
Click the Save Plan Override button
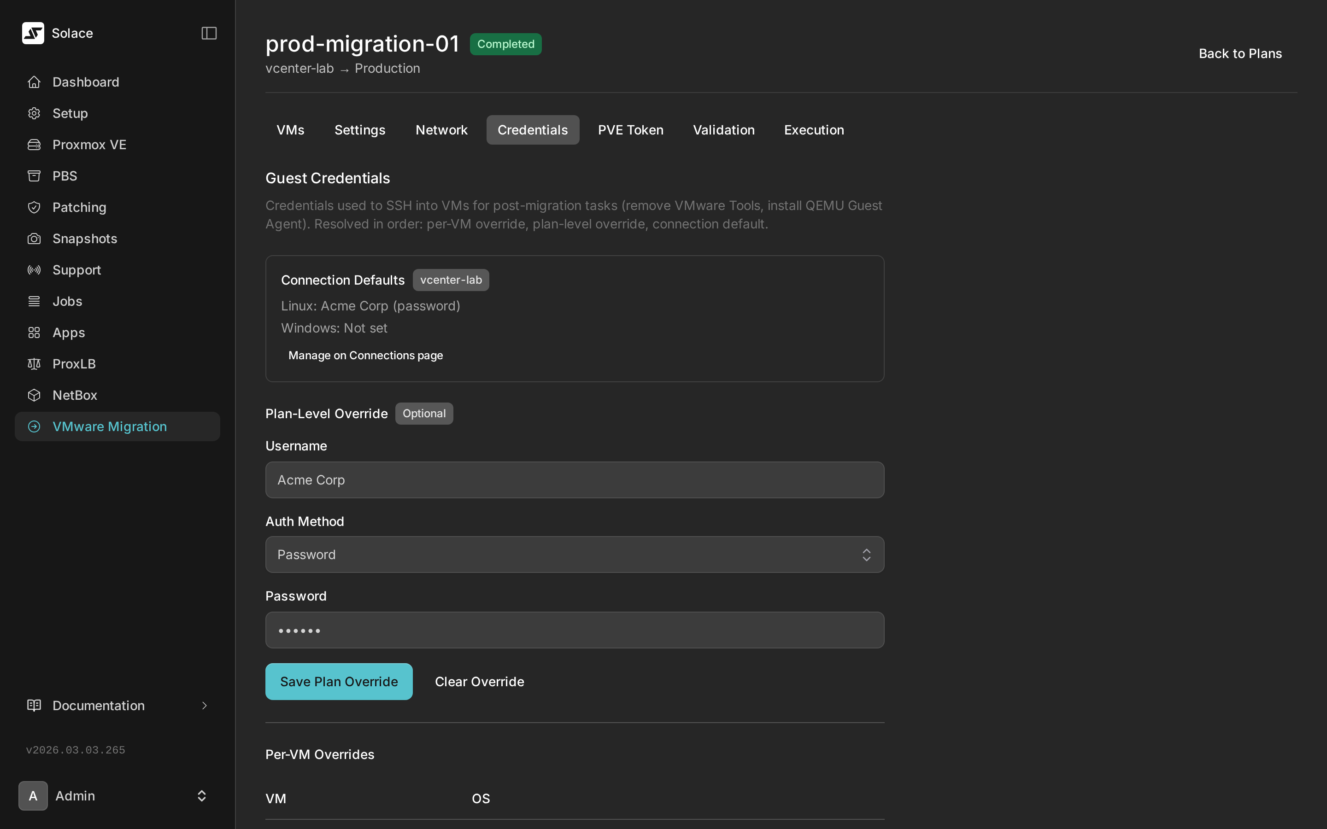[x=338, y=682]
